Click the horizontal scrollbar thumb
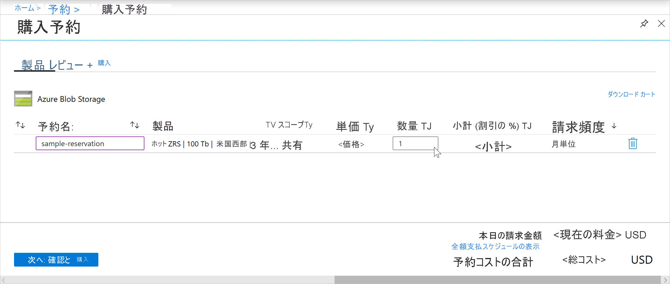670x284 pixels. pyautogui.click(x=498, y=280)
